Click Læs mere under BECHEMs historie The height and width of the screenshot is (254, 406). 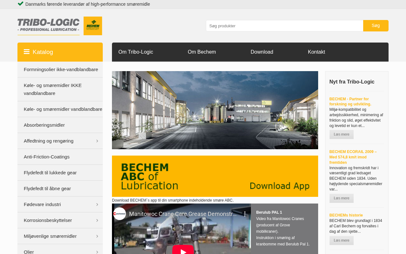341,240
